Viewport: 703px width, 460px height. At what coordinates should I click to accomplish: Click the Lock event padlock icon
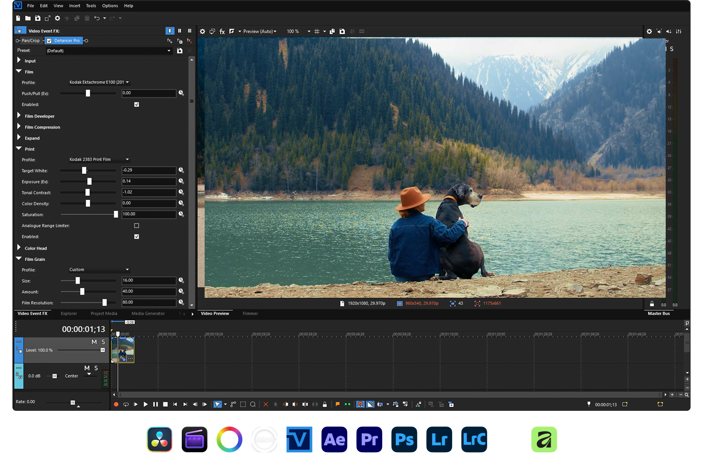[325, 404]
